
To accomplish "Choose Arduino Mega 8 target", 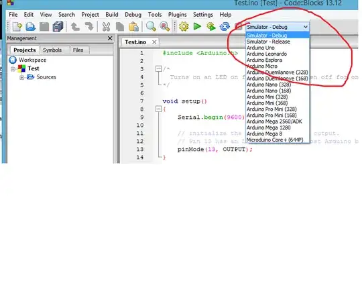I will 278,134.
